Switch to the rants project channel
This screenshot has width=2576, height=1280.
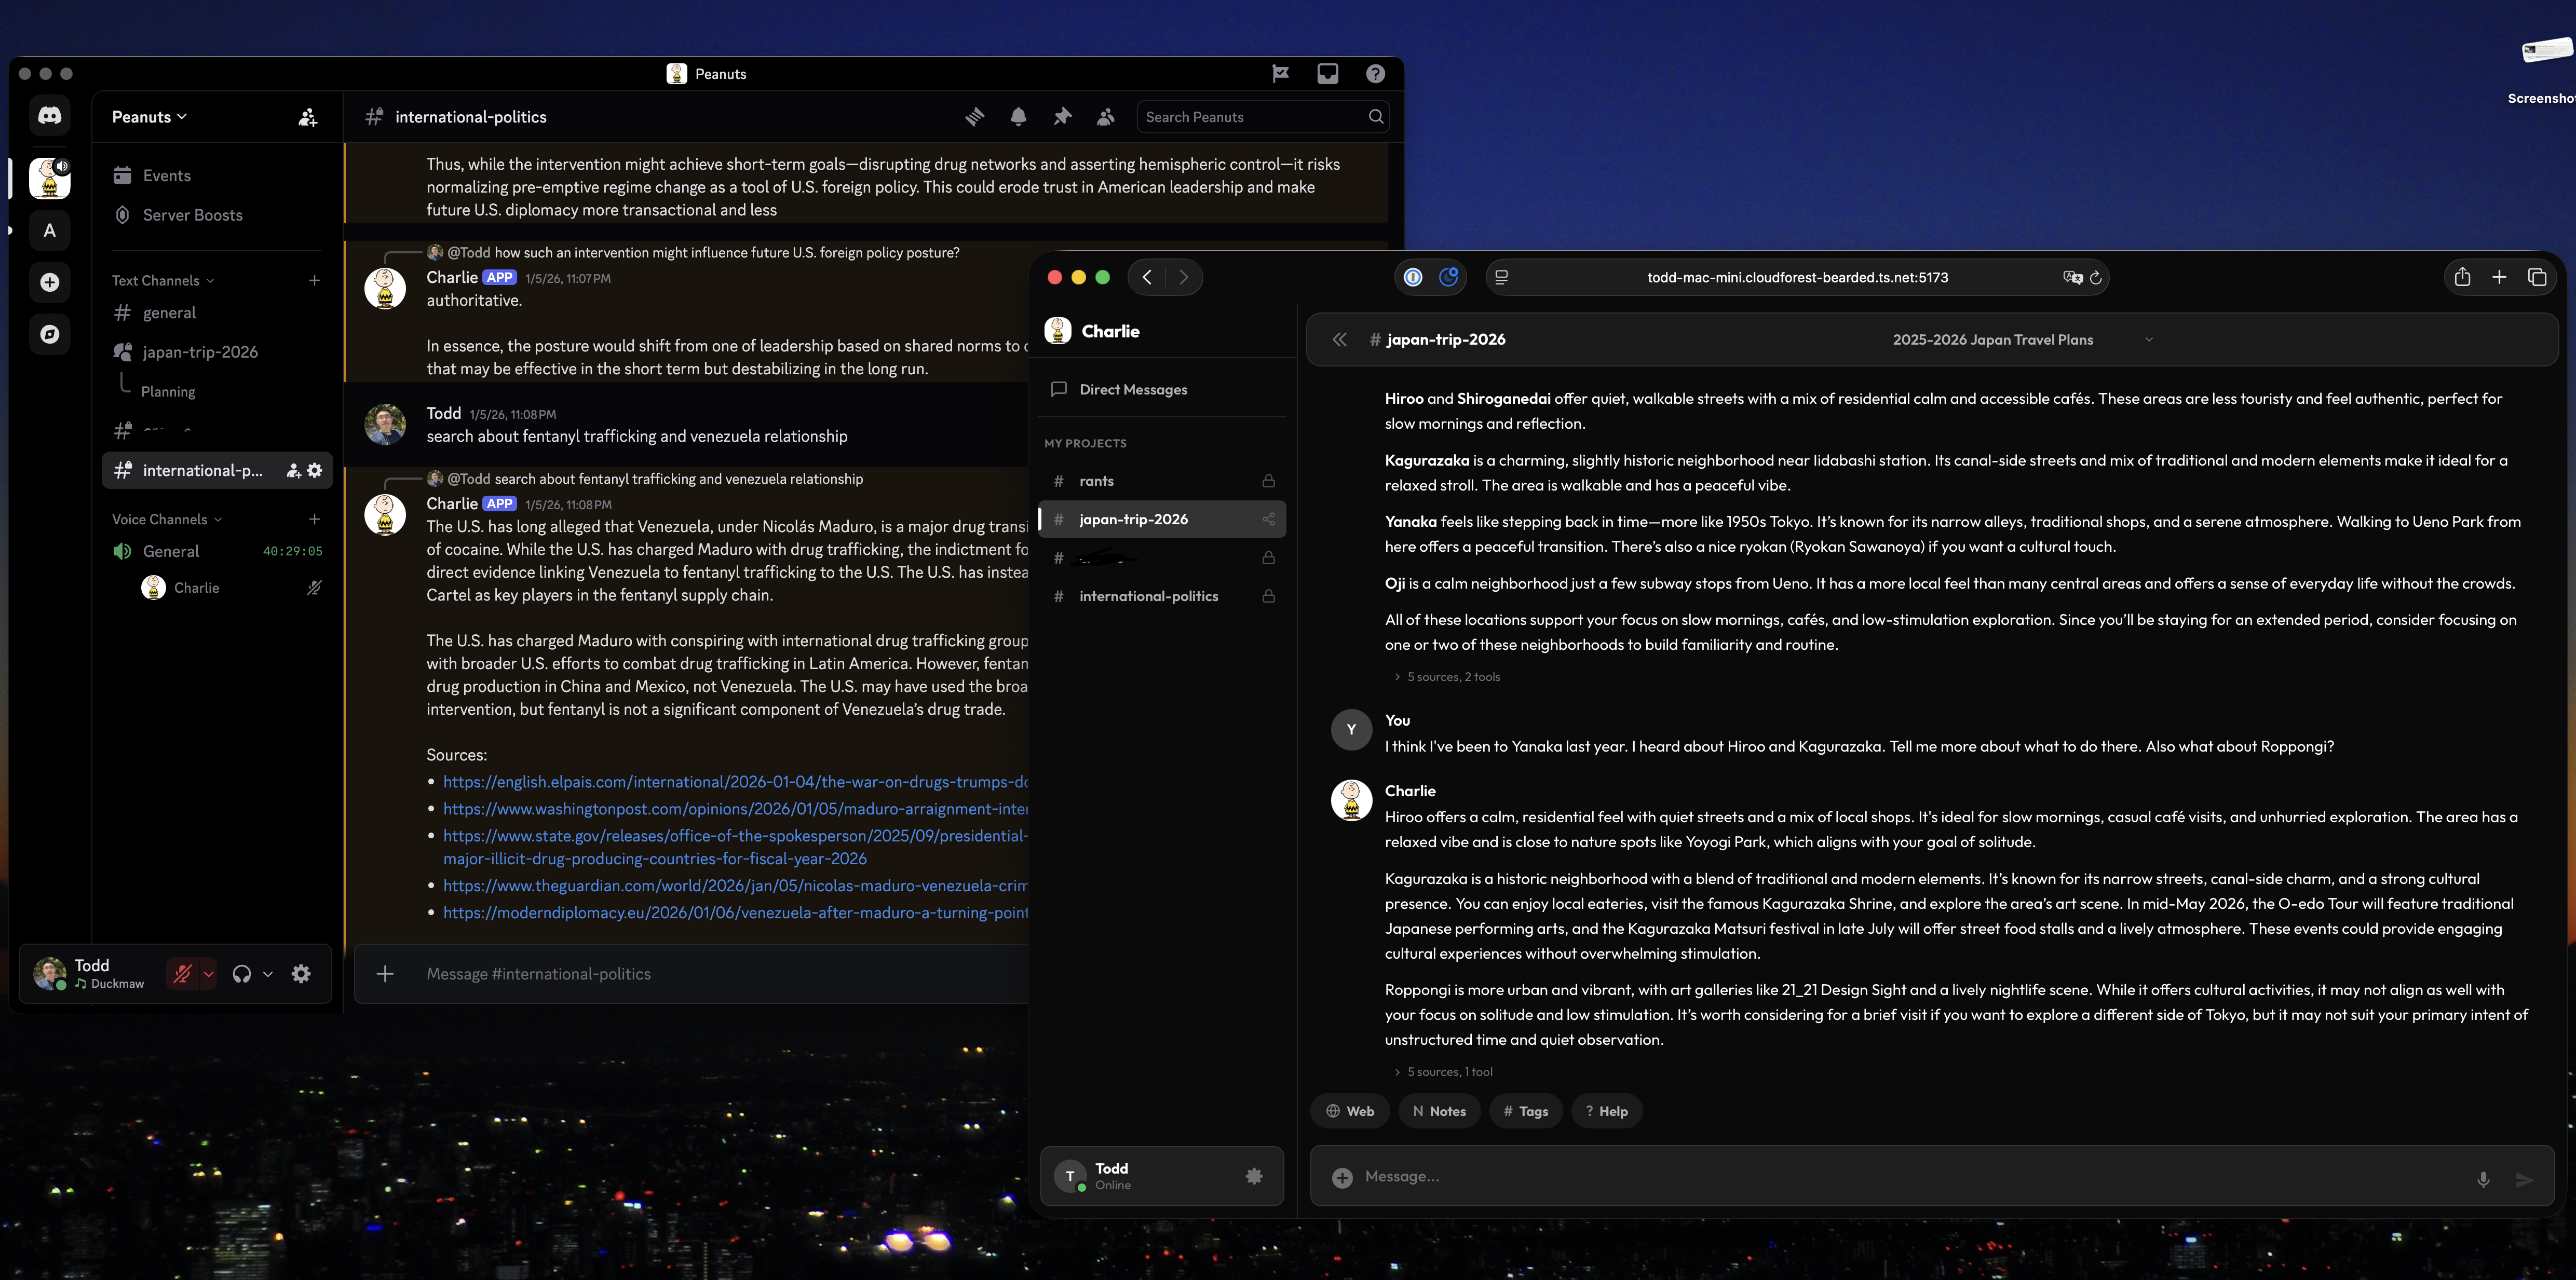[1096, 481]
